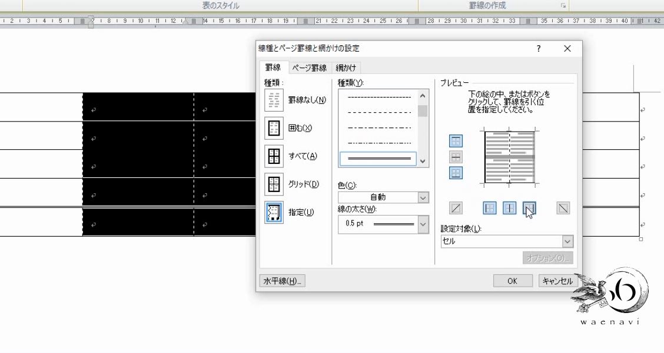Confirm the dialog with OK
664x353 pixels.
coord(512,281)
